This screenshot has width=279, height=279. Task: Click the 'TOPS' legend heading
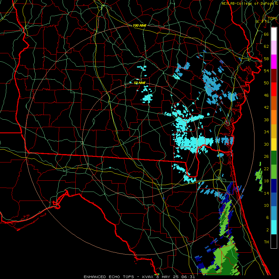(272, 19)
